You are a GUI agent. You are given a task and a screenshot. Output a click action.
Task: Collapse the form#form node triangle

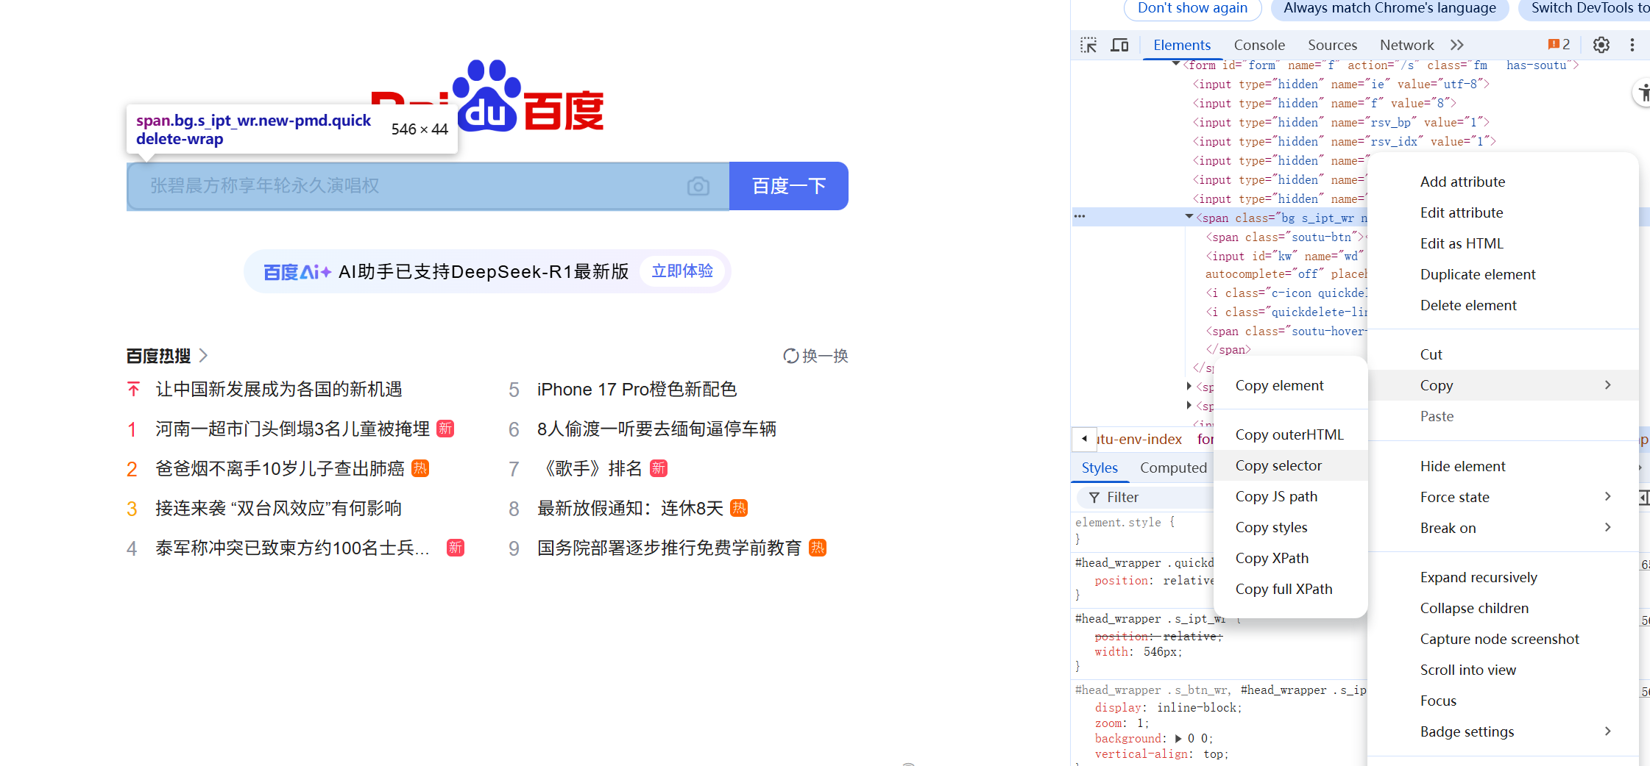1176,65
